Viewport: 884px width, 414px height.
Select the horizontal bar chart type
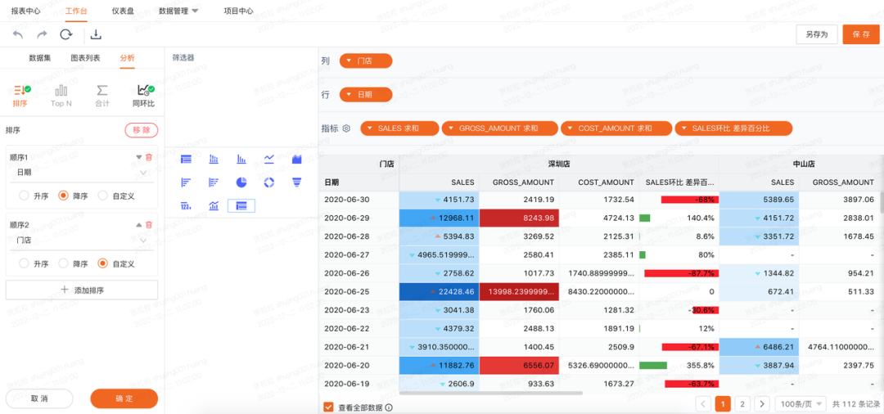pos(186,182)
